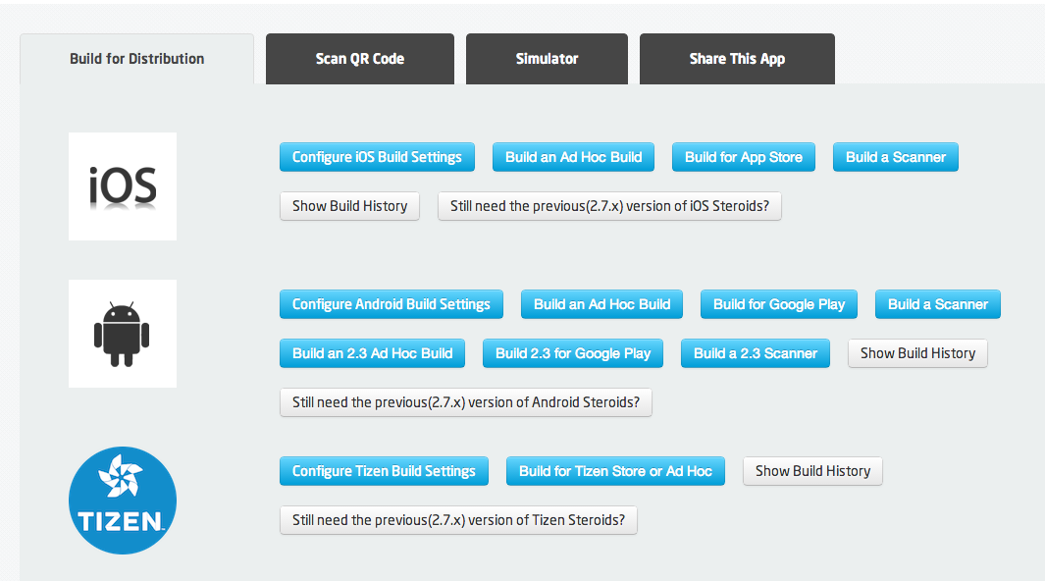Open Configure Android Build Settings
Image resolution: width=1045 pixels, height=581 pixels.
(x=392, y=304)
